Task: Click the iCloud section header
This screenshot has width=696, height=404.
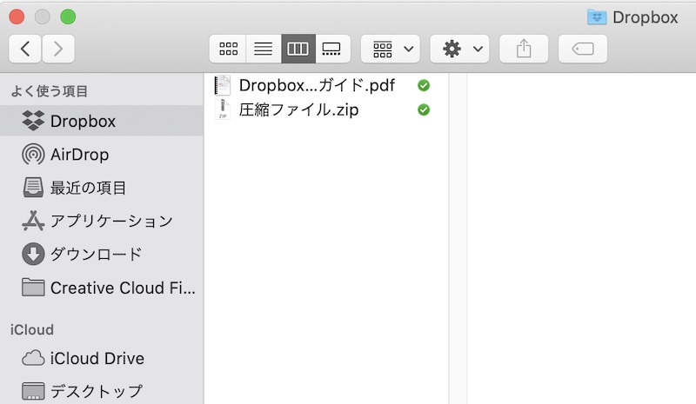Action: click(32, 330)
